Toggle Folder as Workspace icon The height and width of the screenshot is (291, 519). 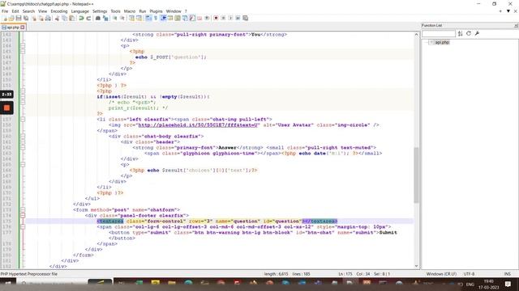point(199,18)
